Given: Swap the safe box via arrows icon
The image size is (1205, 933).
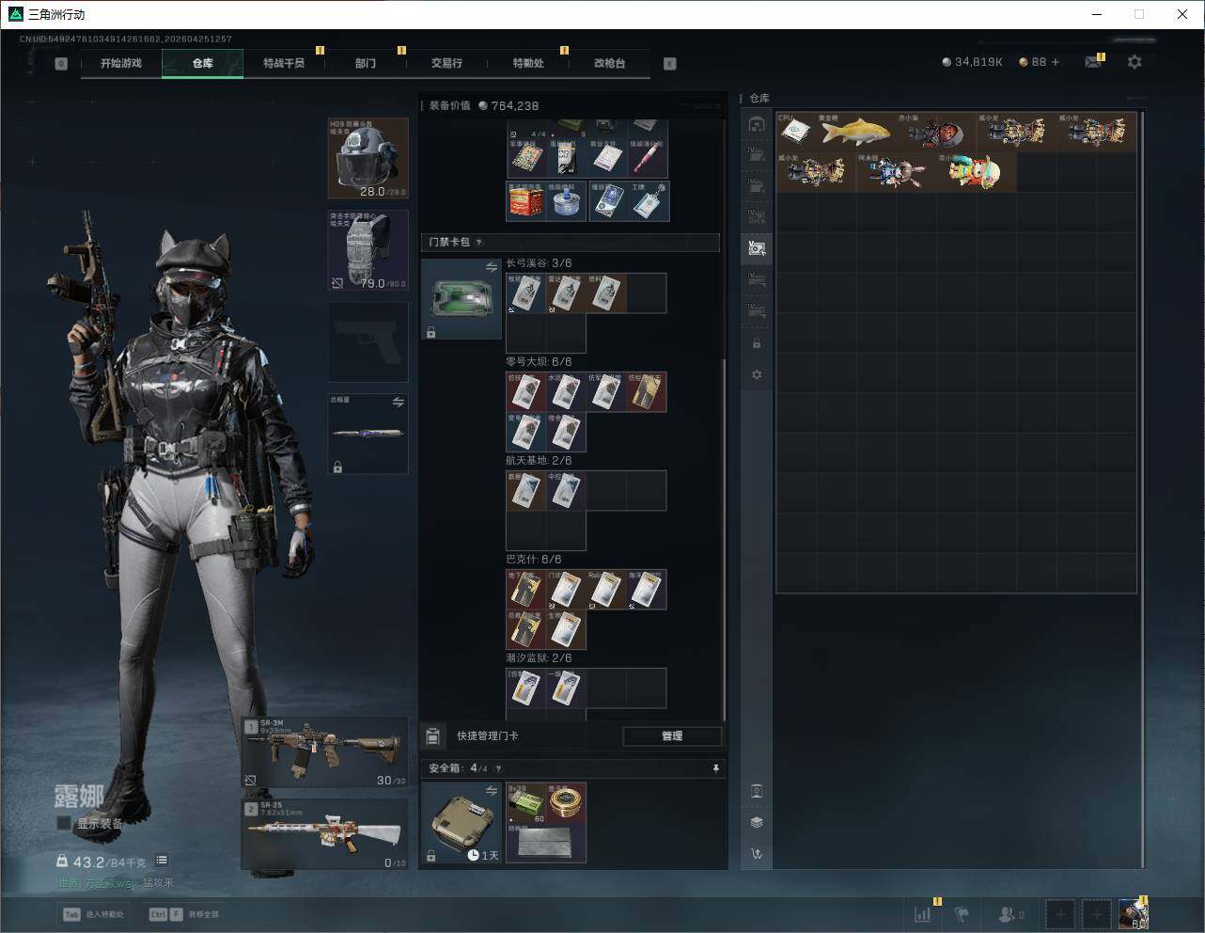Looking at the screenshot, I should (491, 791).
